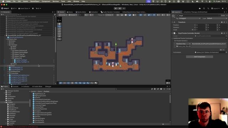This screenshot has height=128, width=228.
Task: Click the Pause button in Unity toolbar
Action: coord(120,9)
